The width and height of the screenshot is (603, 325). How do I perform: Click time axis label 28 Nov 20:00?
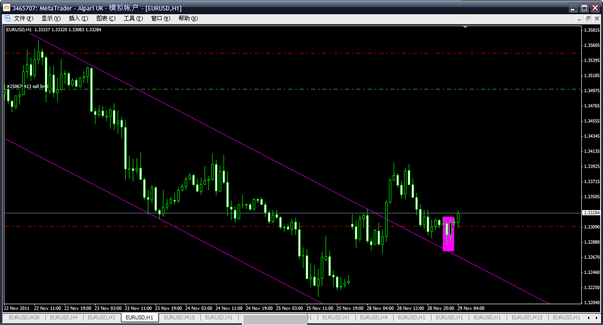[440, 308]
